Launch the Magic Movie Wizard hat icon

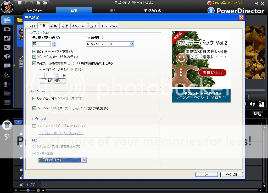click(x=7, y=125)
